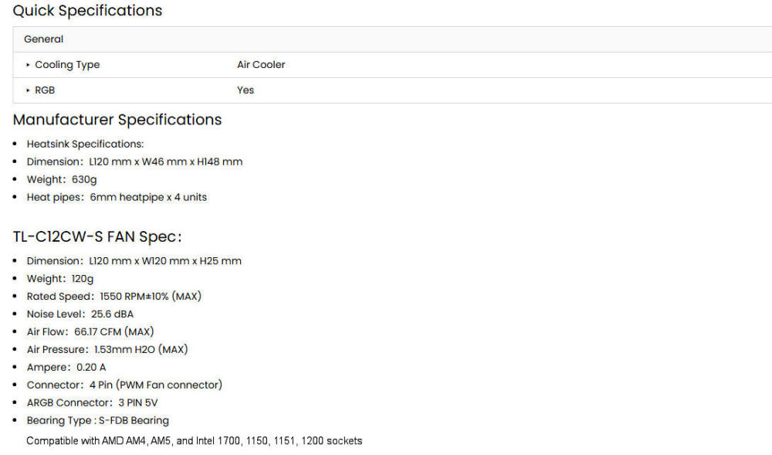Click the Noise Level 25.6 dBA line
Viewport: 772px width, 455px height.
point(80,314)
